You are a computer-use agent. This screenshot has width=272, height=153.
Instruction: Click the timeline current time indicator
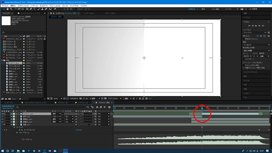pos(202,108)
